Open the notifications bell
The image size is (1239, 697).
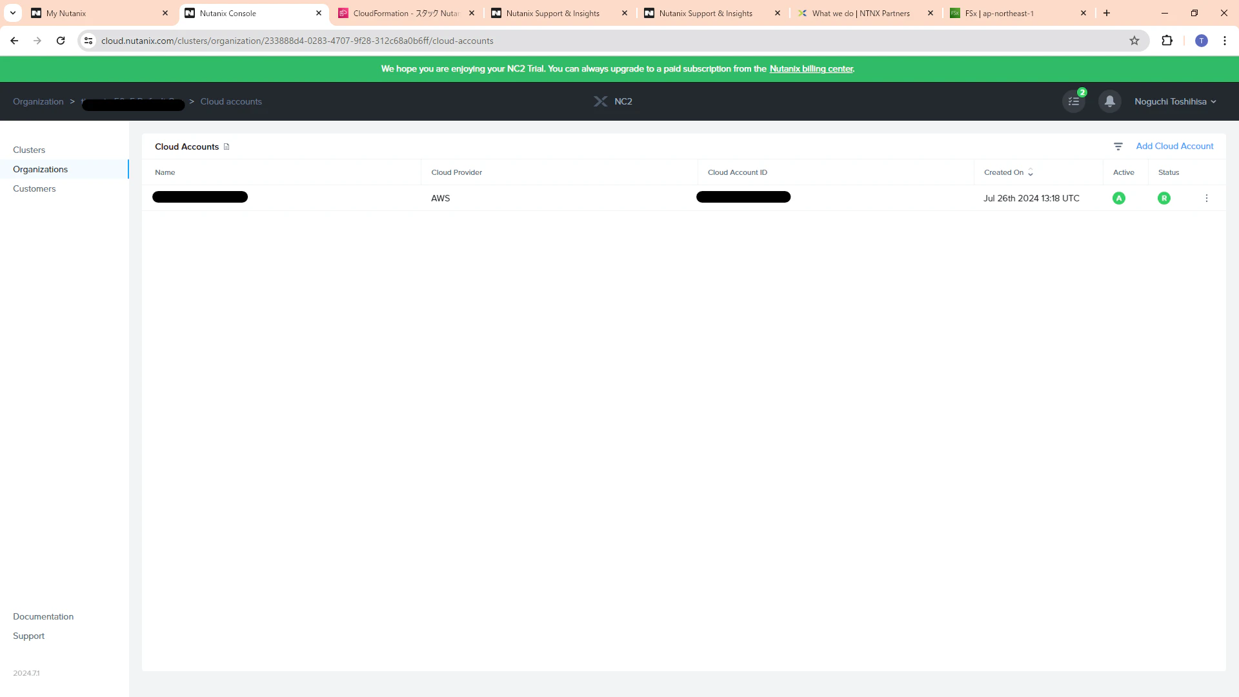1109,101
